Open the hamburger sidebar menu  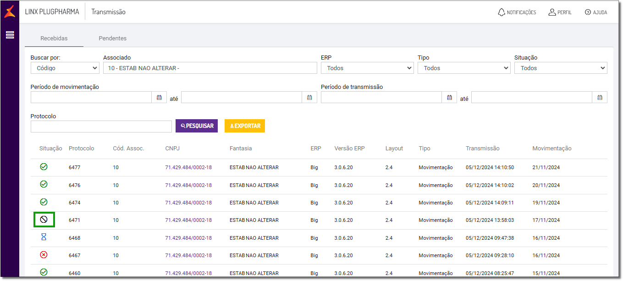pyautogui.click(x=10, y=35)
